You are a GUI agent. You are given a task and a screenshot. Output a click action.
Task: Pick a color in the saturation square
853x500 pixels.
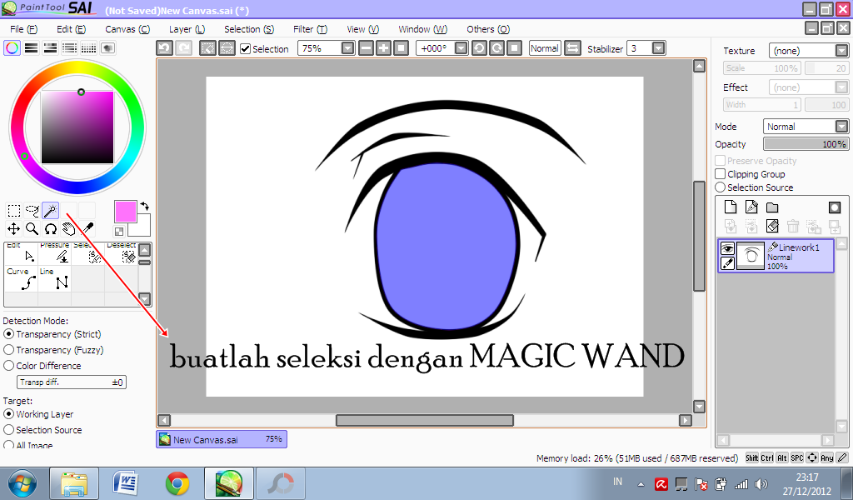(x=77, y=127)
